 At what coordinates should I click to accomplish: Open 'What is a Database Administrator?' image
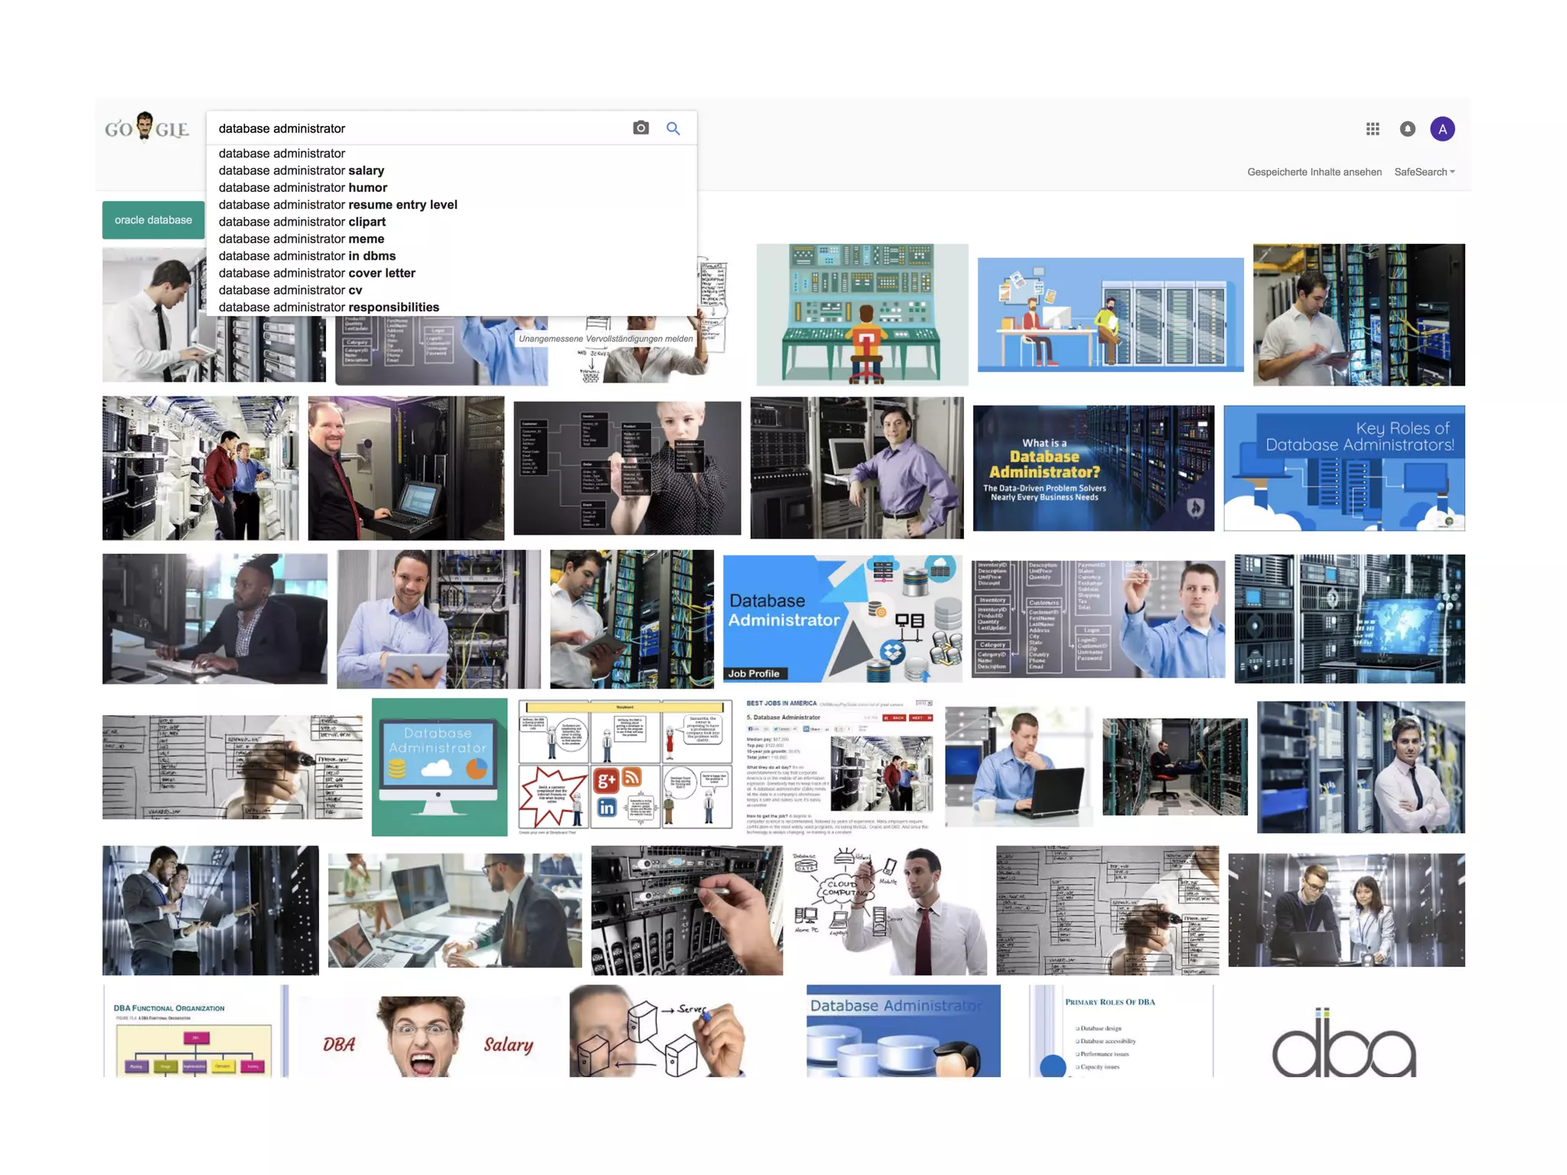click(1093, 468)
